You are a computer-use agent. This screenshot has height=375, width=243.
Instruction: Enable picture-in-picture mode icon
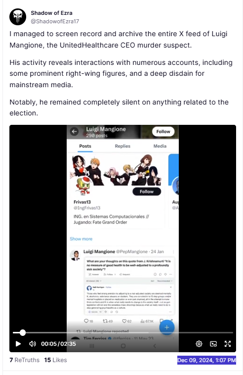[x=213, y=344]
